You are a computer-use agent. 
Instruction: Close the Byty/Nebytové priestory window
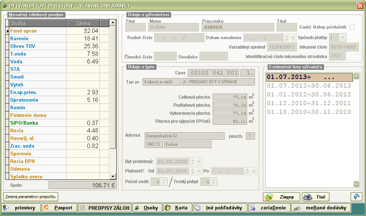click(x=360, y=5)
